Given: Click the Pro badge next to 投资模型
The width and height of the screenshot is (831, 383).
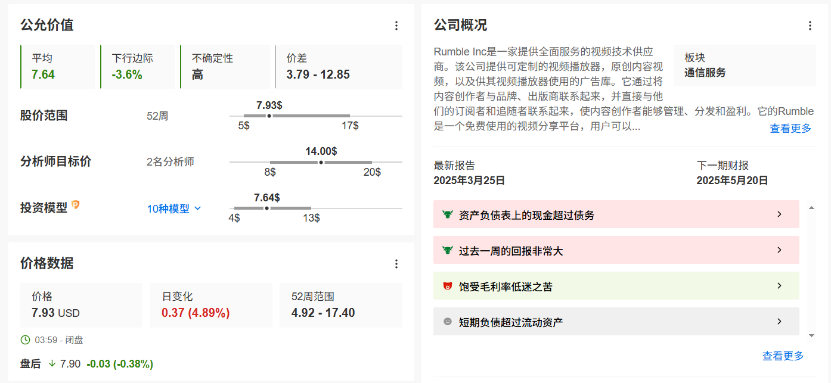Looking at the screenshot, I should 76,205.
